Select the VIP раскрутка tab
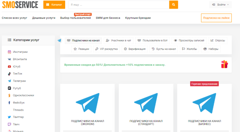Screen dimensions: 240x132 pyautogui.click(x=106, y=49)
